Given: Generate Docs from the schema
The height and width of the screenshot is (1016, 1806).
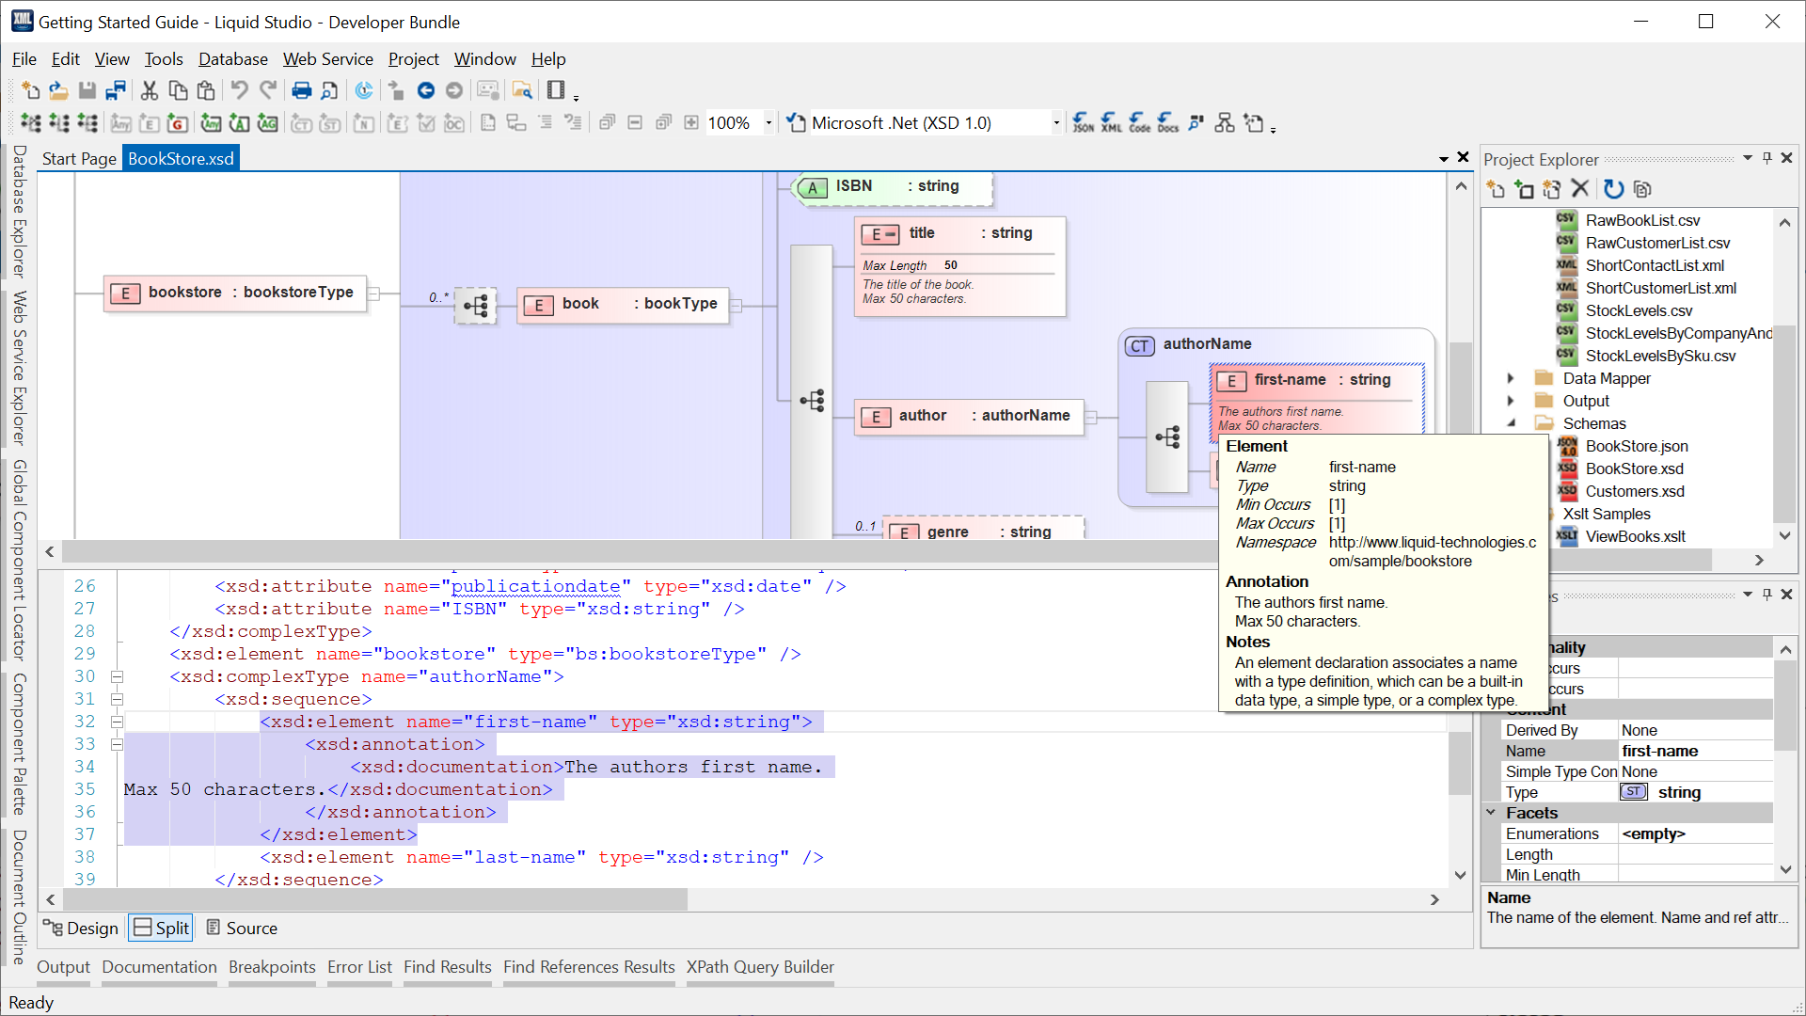Looking at the screenshot, I should [1167, 122].
